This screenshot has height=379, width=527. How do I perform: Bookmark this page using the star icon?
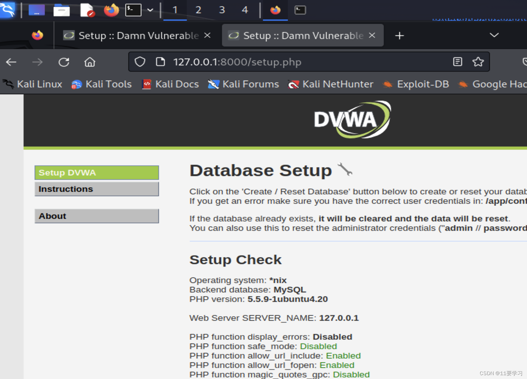point(478,62)
